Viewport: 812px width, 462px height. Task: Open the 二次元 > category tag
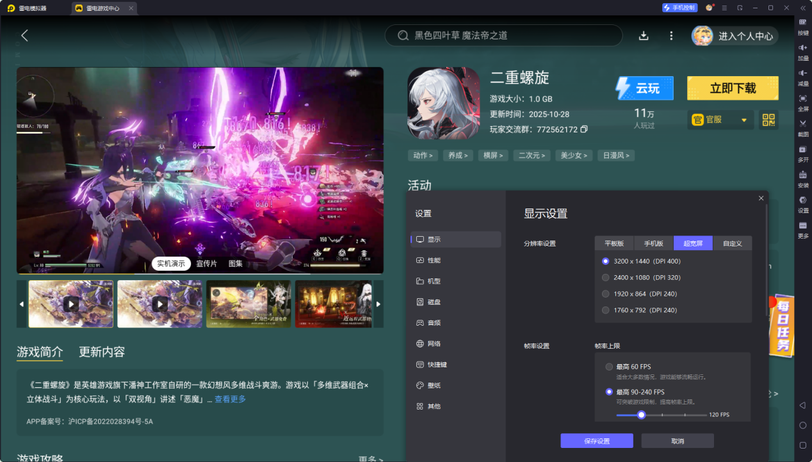(532, 155)
